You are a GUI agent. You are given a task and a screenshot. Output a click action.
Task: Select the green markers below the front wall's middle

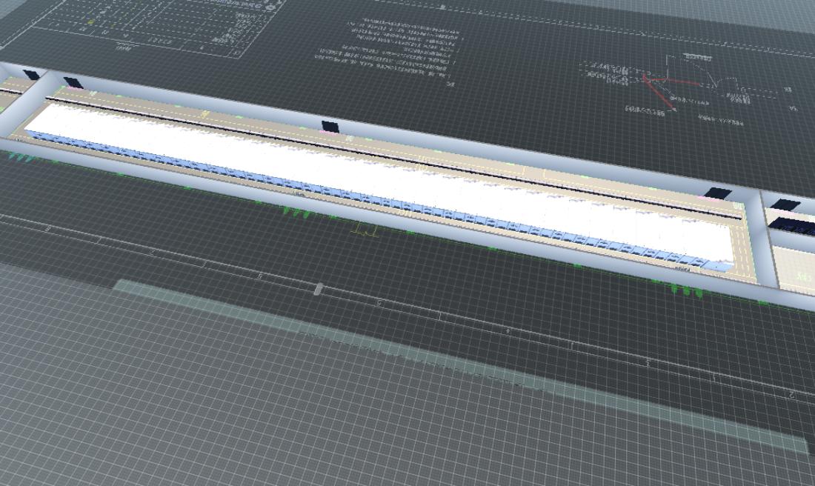(296, 213)
